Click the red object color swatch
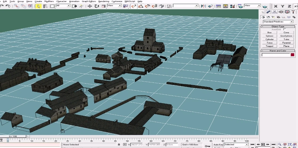 click(292, 55)
